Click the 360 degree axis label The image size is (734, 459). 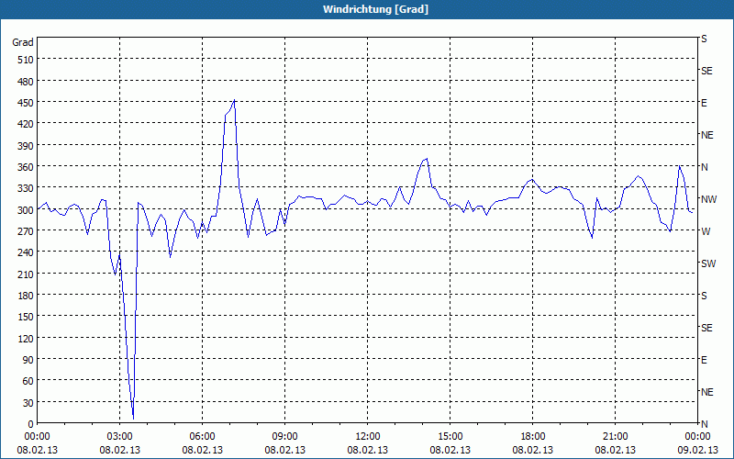pyautogui.click(x=26, y=167)
